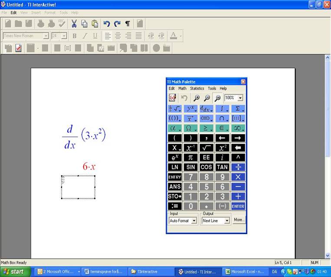331x277 pixels.
Task: Click the caret exponent key
Action: (238, 157)
